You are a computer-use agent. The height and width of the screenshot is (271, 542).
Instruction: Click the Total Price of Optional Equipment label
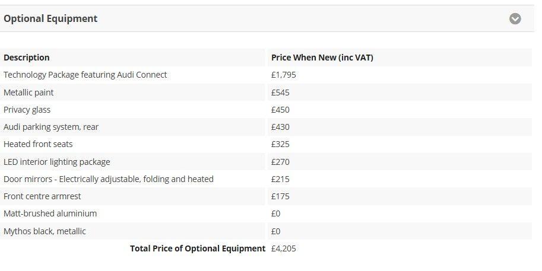click(x=198, y=248)
